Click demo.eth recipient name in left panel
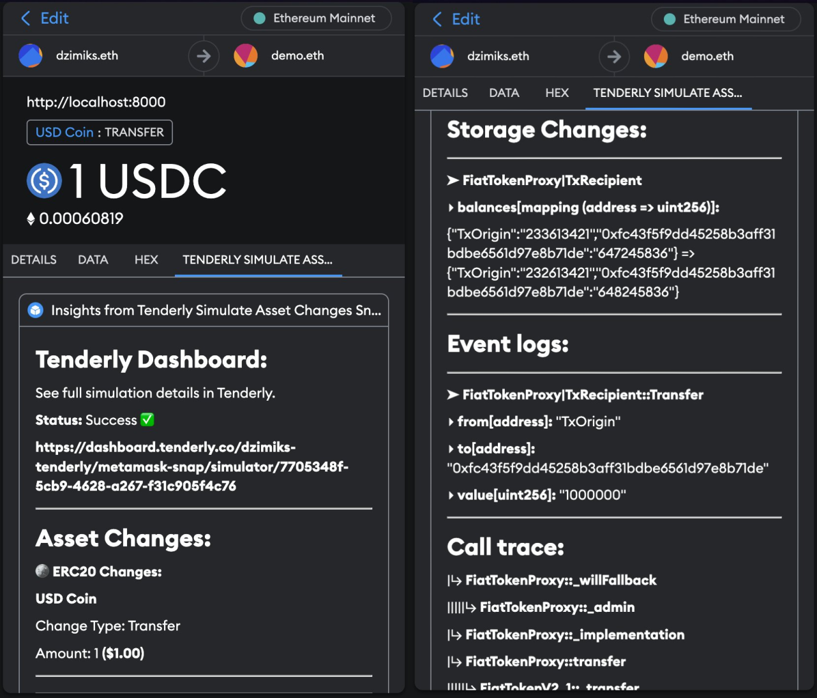This screenshot has height=698, width=817. tap(297, 56)
